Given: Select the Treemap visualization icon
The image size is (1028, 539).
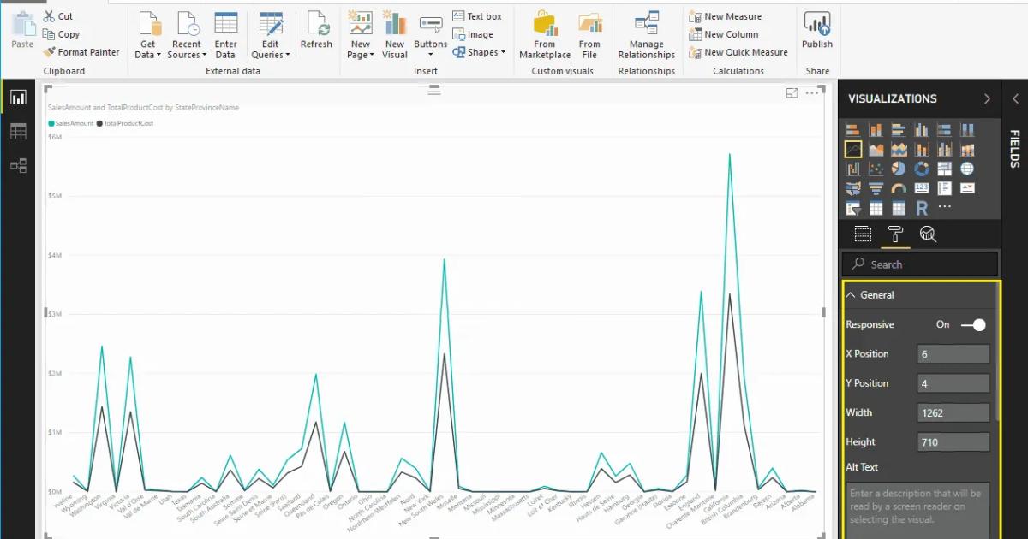Looking at the screenshot, I should point(944,169).
